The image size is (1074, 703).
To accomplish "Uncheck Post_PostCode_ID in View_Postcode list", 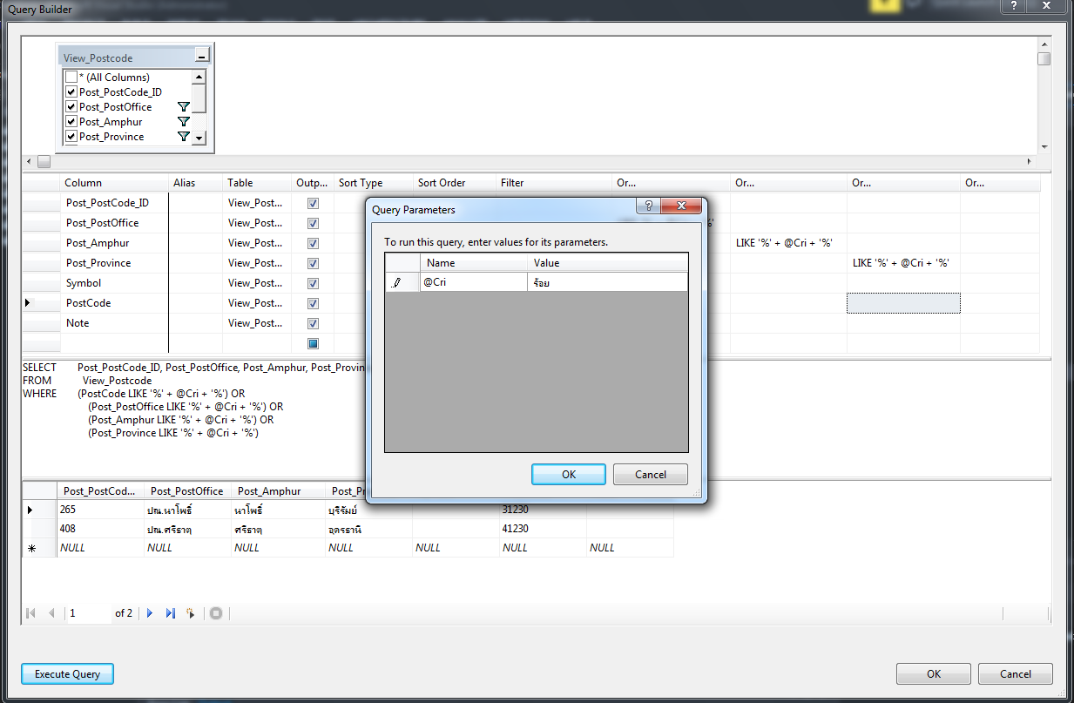I will [71, 92].
